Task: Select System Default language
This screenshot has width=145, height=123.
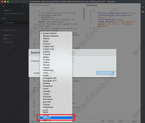Action: [x=56, y=33]
